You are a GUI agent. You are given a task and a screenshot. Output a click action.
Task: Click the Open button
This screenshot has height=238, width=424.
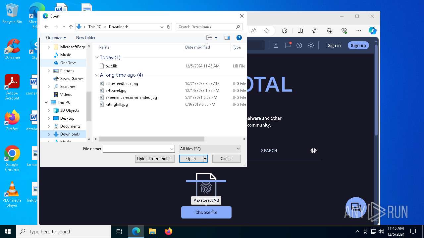click(x=191, y=159)
